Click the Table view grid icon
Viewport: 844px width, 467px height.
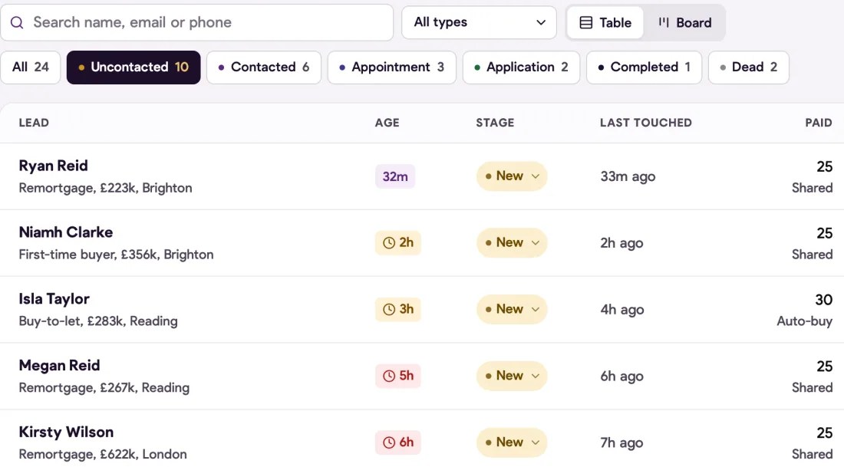(585, 22)
